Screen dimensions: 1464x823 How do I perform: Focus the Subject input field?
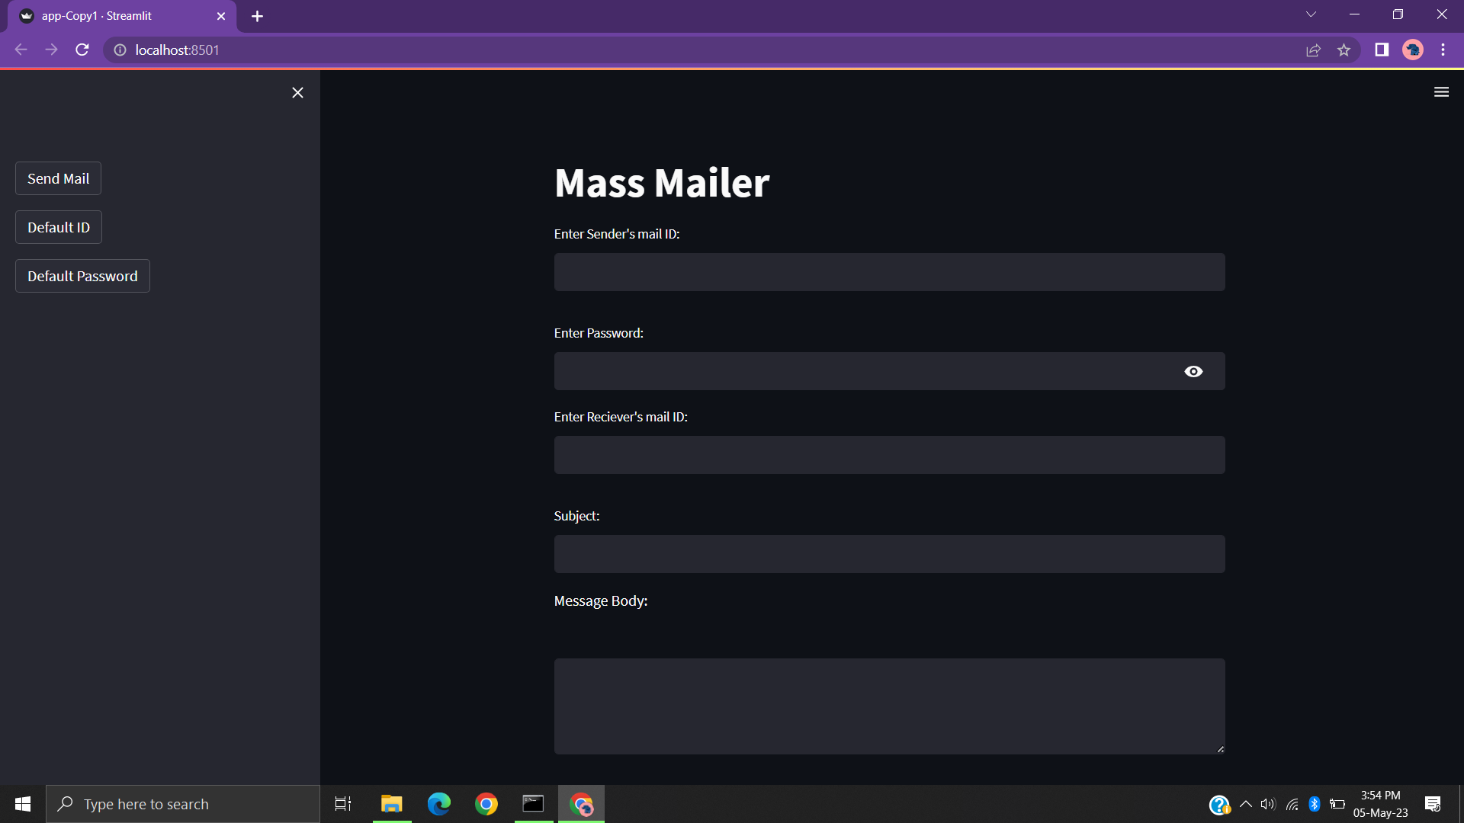click(x=889, y=554)
